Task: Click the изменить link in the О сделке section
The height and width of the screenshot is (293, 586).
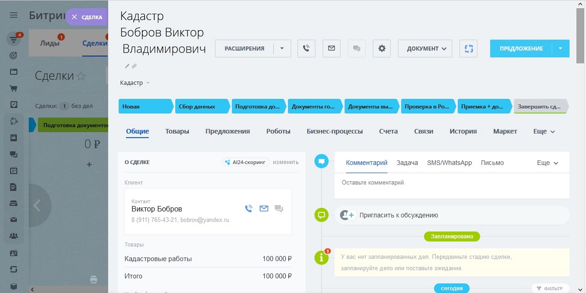Action: (286, 162)
